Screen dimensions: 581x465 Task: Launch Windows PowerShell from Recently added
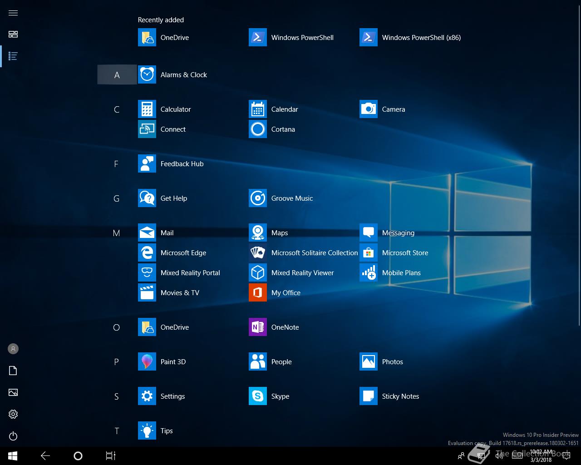point(291,37)
